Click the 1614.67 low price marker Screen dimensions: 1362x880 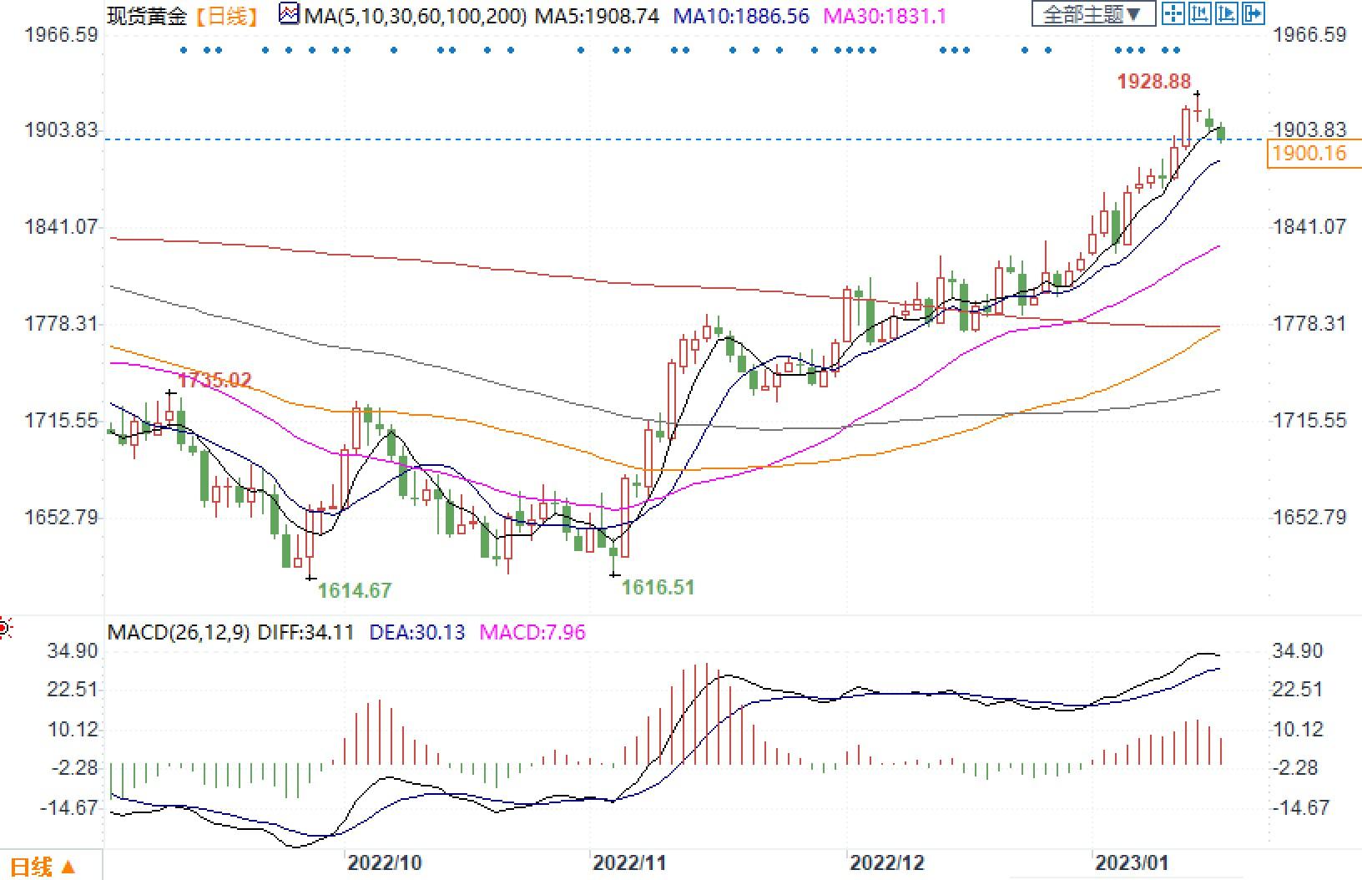(x=355, y=591)
